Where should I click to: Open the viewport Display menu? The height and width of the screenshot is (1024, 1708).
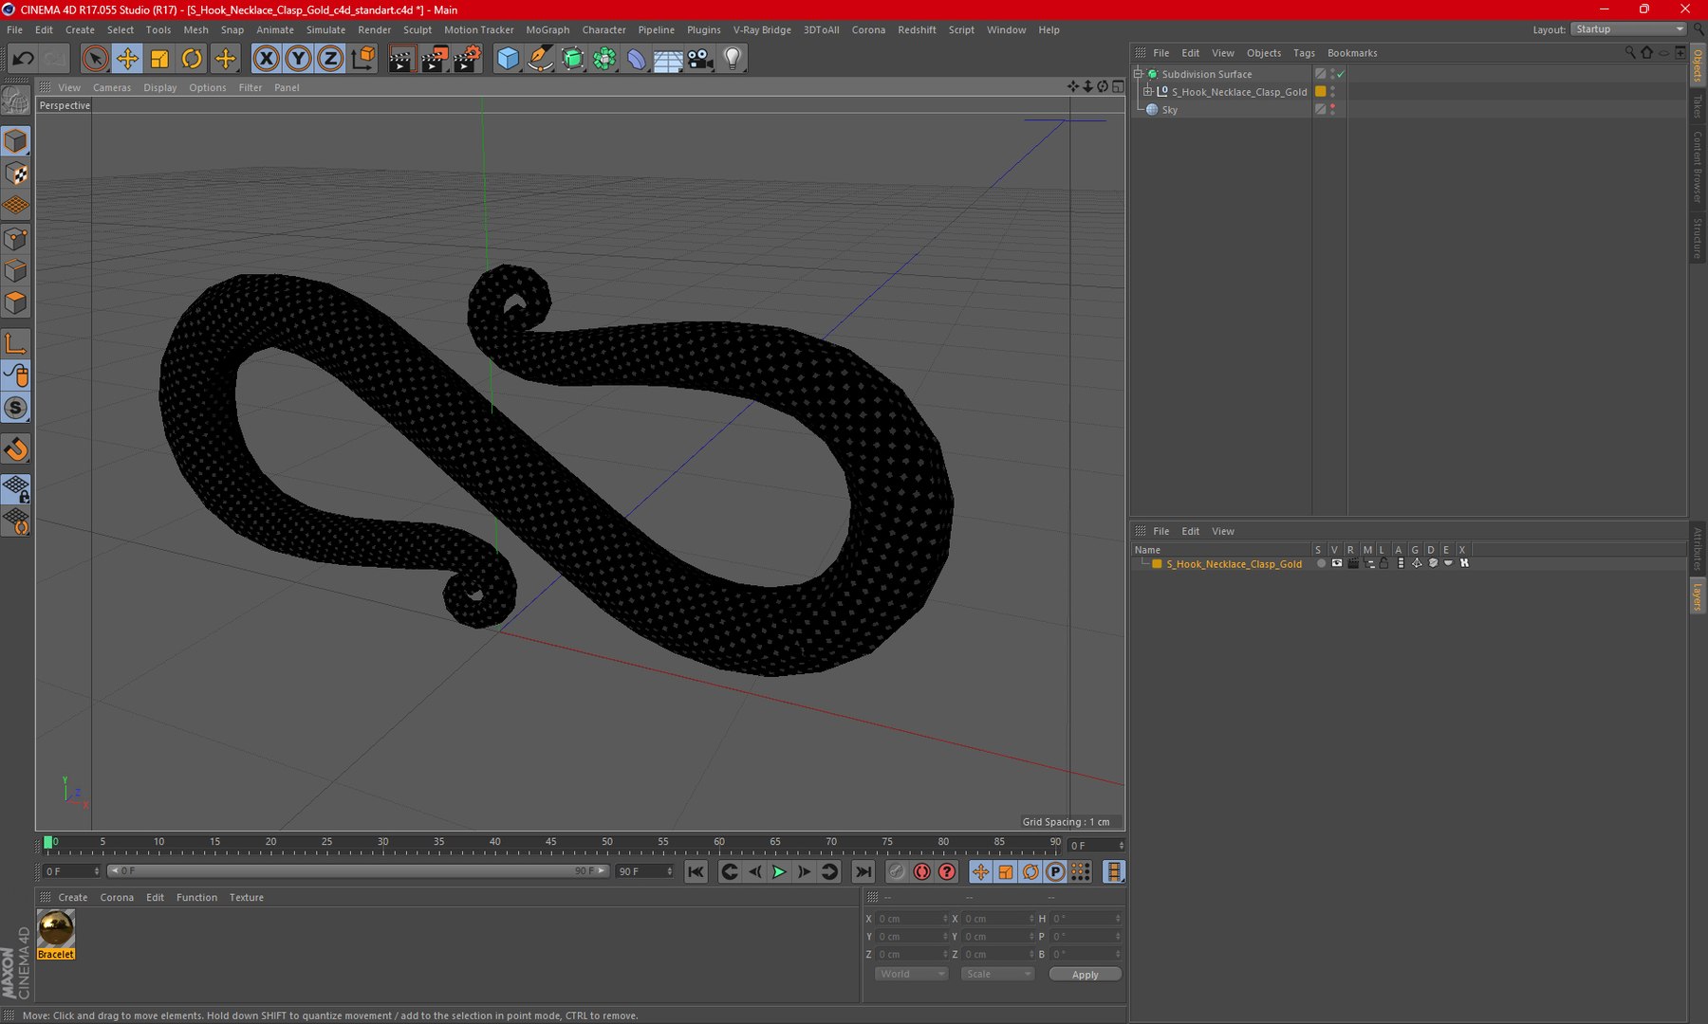tap(160, 88)
